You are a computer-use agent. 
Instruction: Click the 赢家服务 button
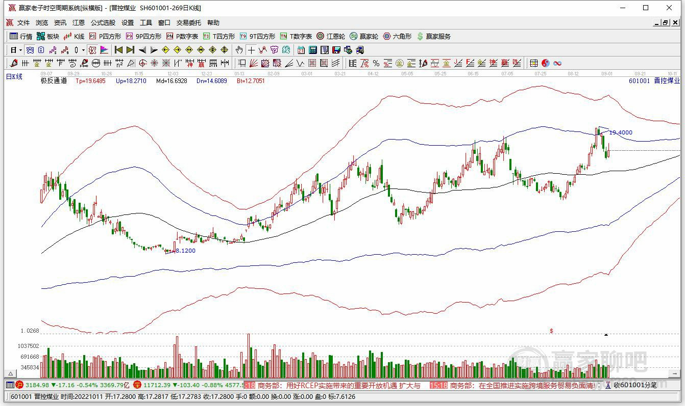(x=434, y=36)
